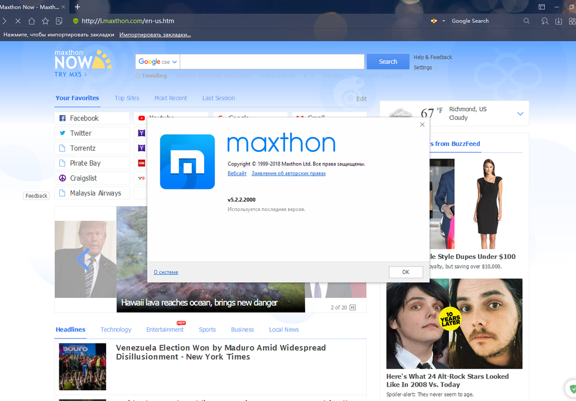Open the window layout icon in title bar
Image resolution: width=576 pixels, height=401 pixels.
(541, 7)
